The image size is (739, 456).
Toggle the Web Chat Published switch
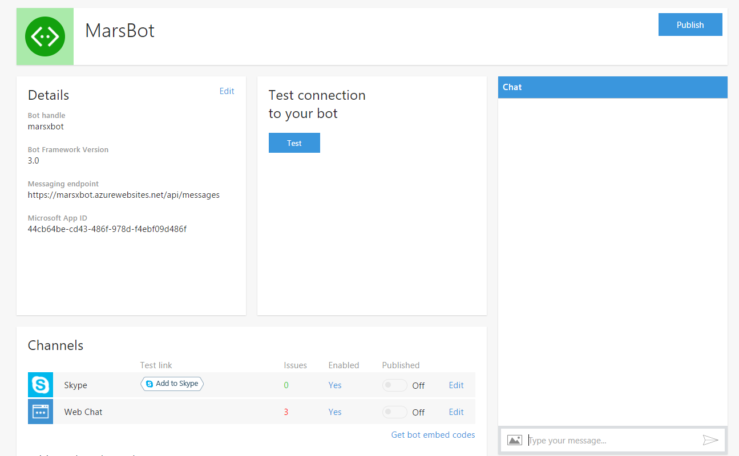coord(395,412)
